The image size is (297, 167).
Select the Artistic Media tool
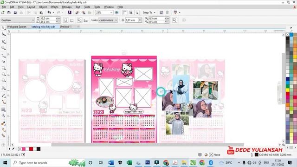[3, 62]
